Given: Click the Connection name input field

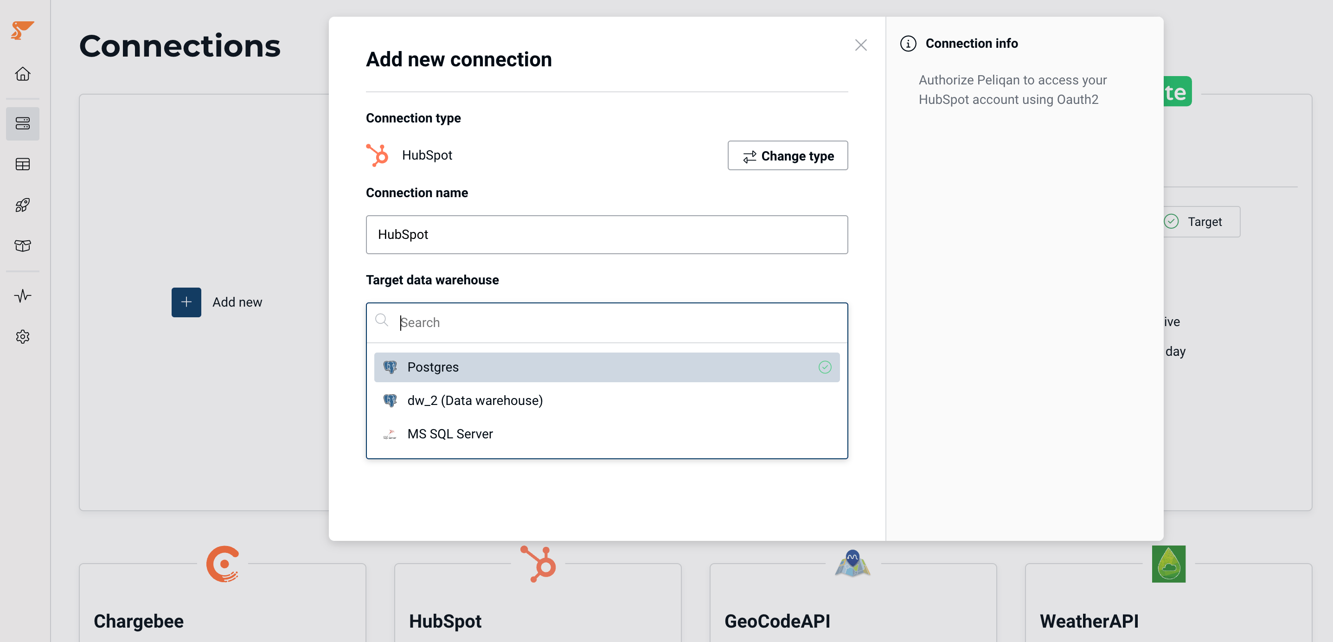Looking at the screenshot, I should tap(607, 235).
